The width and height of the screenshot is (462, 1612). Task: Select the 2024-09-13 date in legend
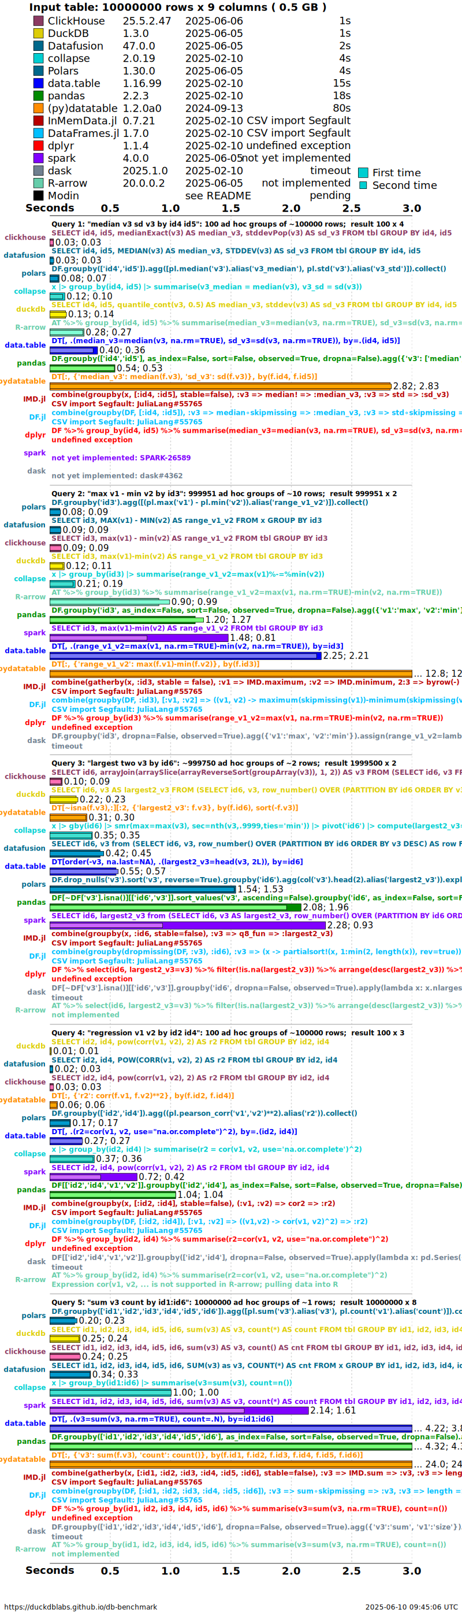[x=214, y=108]
